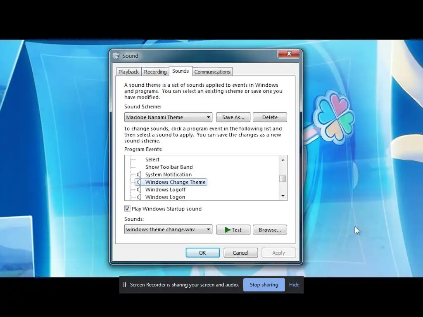Click the Sound dialog title bar icon
Image resolution: width=423 pixels, height=317 pixels.
[116, 56]
